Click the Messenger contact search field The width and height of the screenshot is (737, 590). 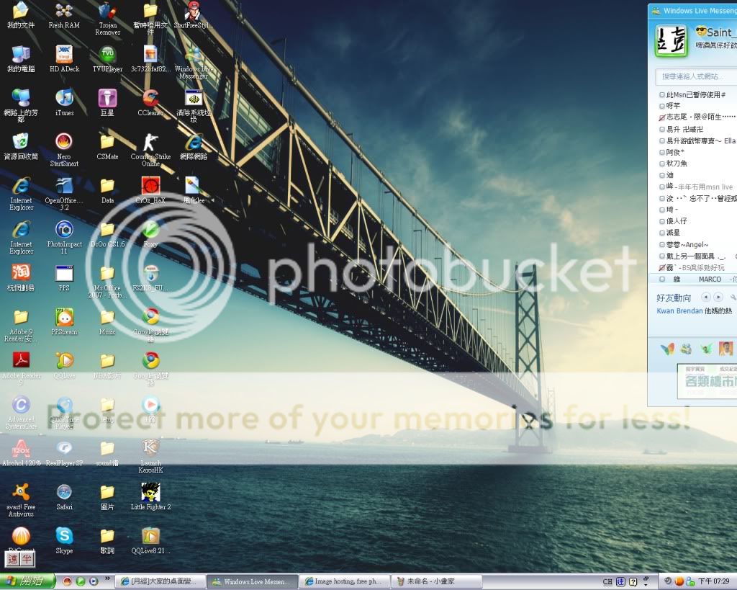coord(695,76)
